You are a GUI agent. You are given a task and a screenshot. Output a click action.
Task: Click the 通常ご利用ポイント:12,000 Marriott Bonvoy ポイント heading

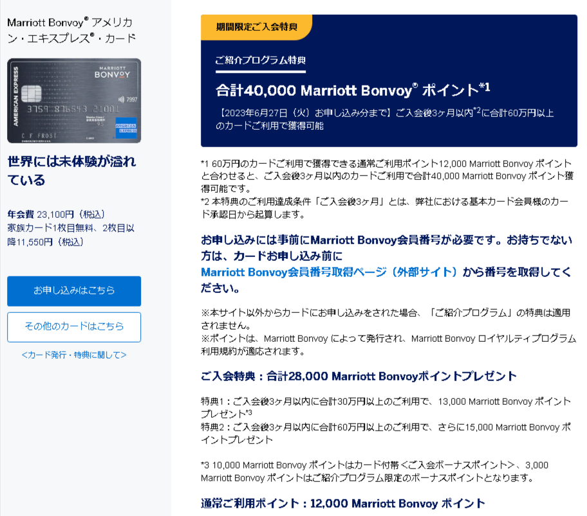click(x=342, y=503)
